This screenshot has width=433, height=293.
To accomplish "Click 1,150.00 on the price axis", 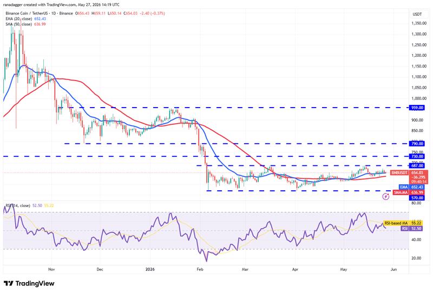I will 419,66.
